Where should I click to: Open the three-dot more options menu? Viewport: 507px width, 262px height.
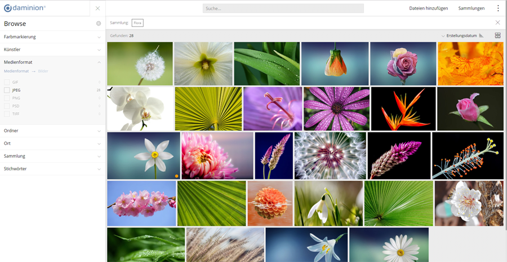point(498,8)
